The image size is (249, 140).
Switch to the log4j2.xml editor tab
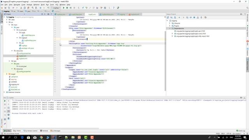click(92, 14)
